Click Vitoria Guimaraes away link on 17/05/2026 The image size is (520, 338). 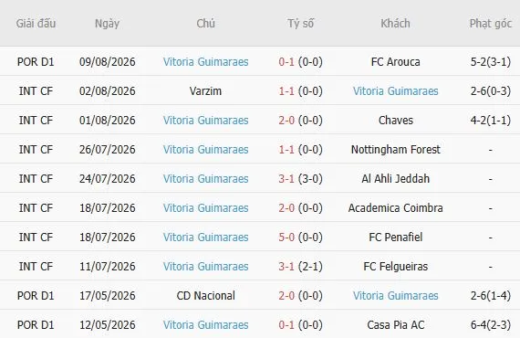(396, 295)
